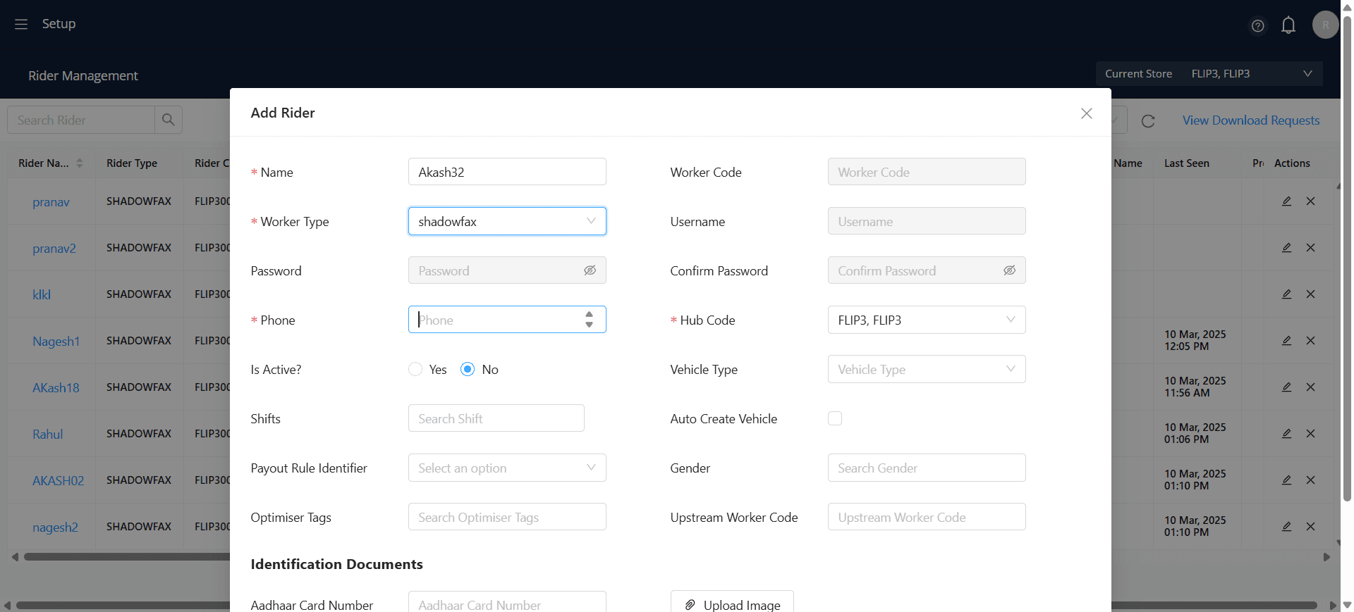Edit the AKash18 rider row

(1286, 387)
